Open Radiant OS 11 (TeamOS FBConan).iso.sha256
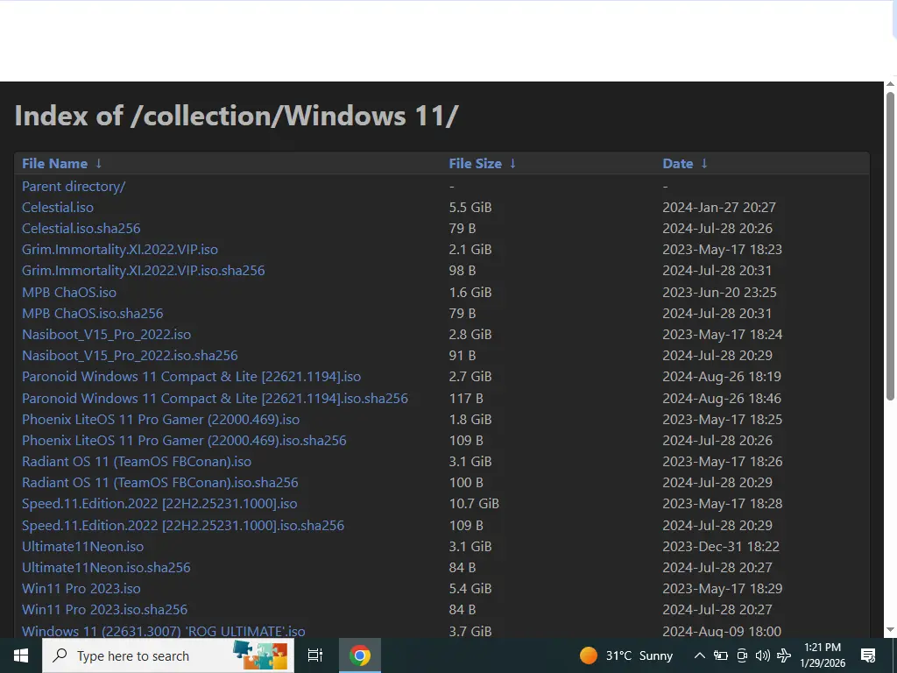This screenshot has width=897, height=673. click(159, 483)
